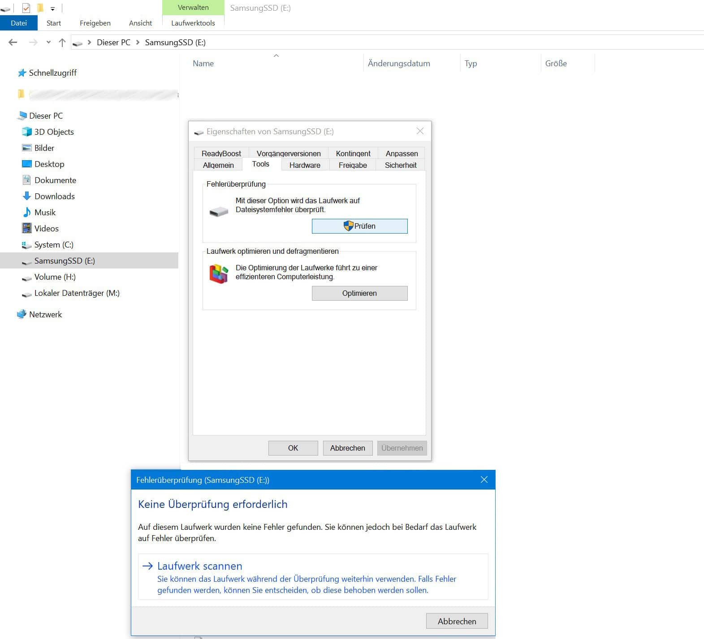Click OK in Eigenschaften dialog

point(293,448)
